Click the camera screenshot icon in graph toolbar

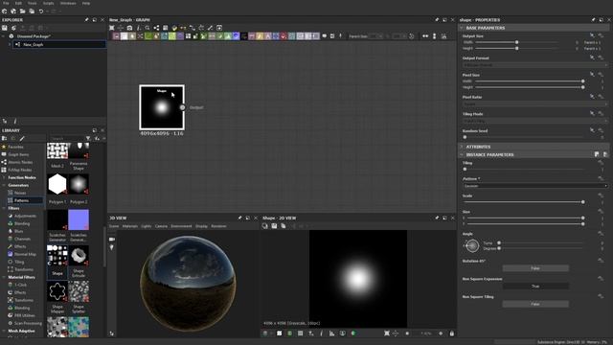[129, 28]
